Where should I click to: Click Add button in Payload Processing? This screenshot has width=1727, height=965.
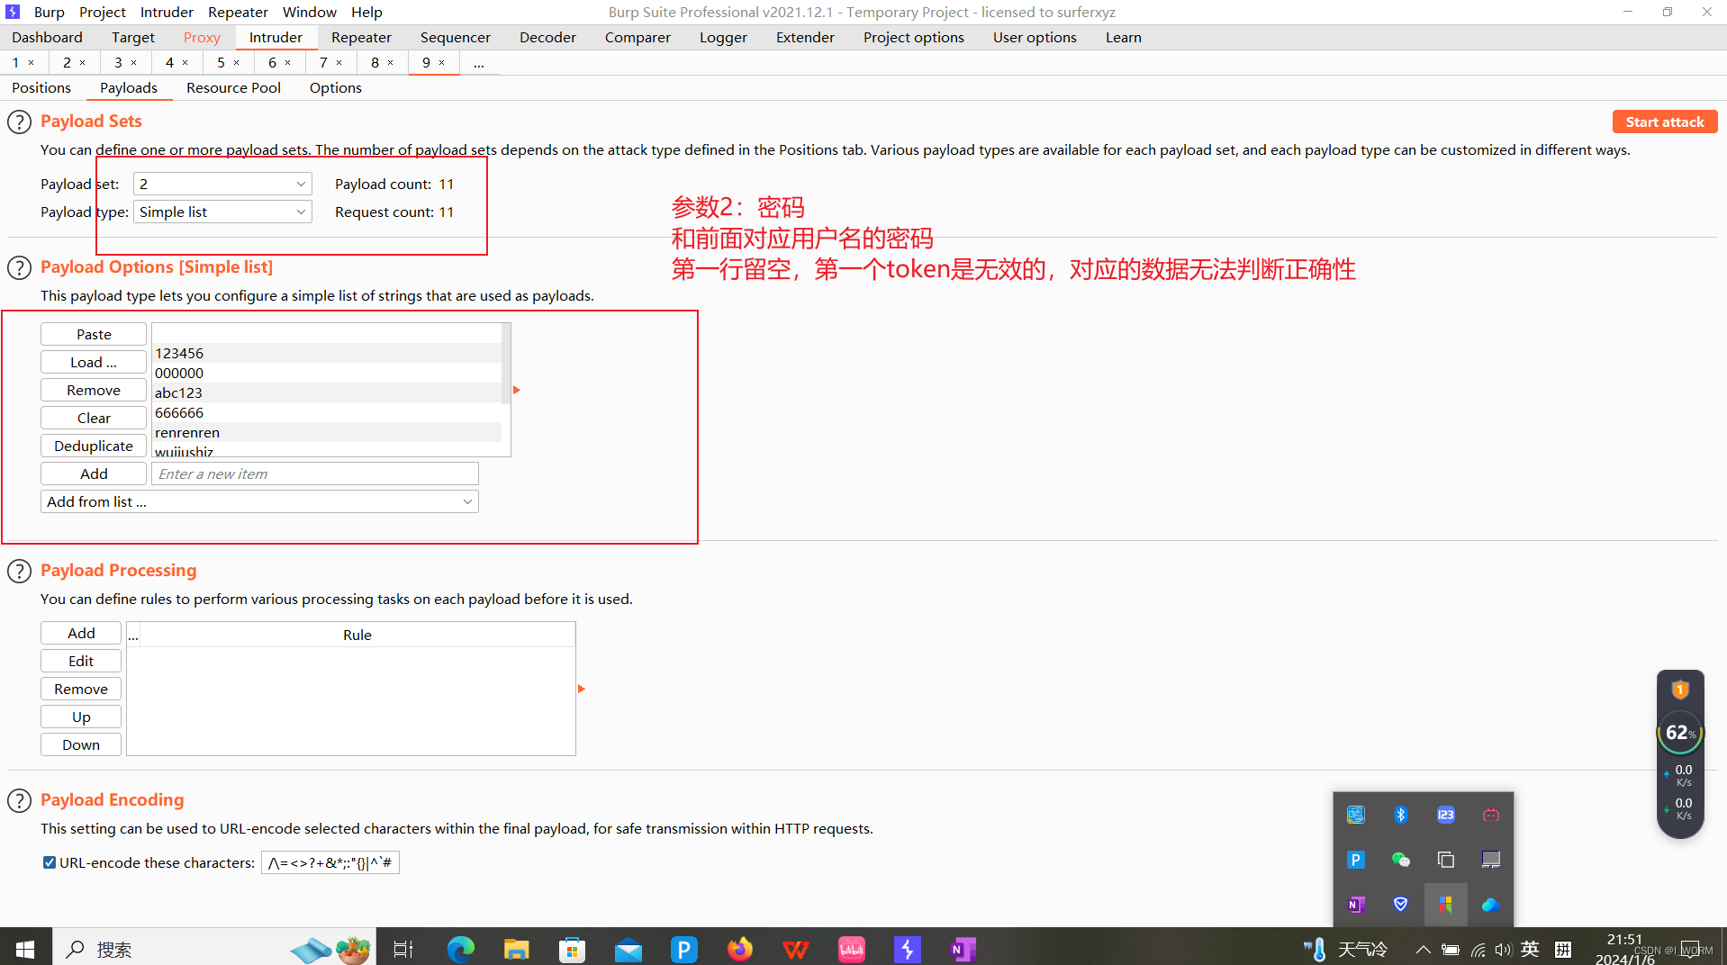pyautogui.click(x=81, y=633)
